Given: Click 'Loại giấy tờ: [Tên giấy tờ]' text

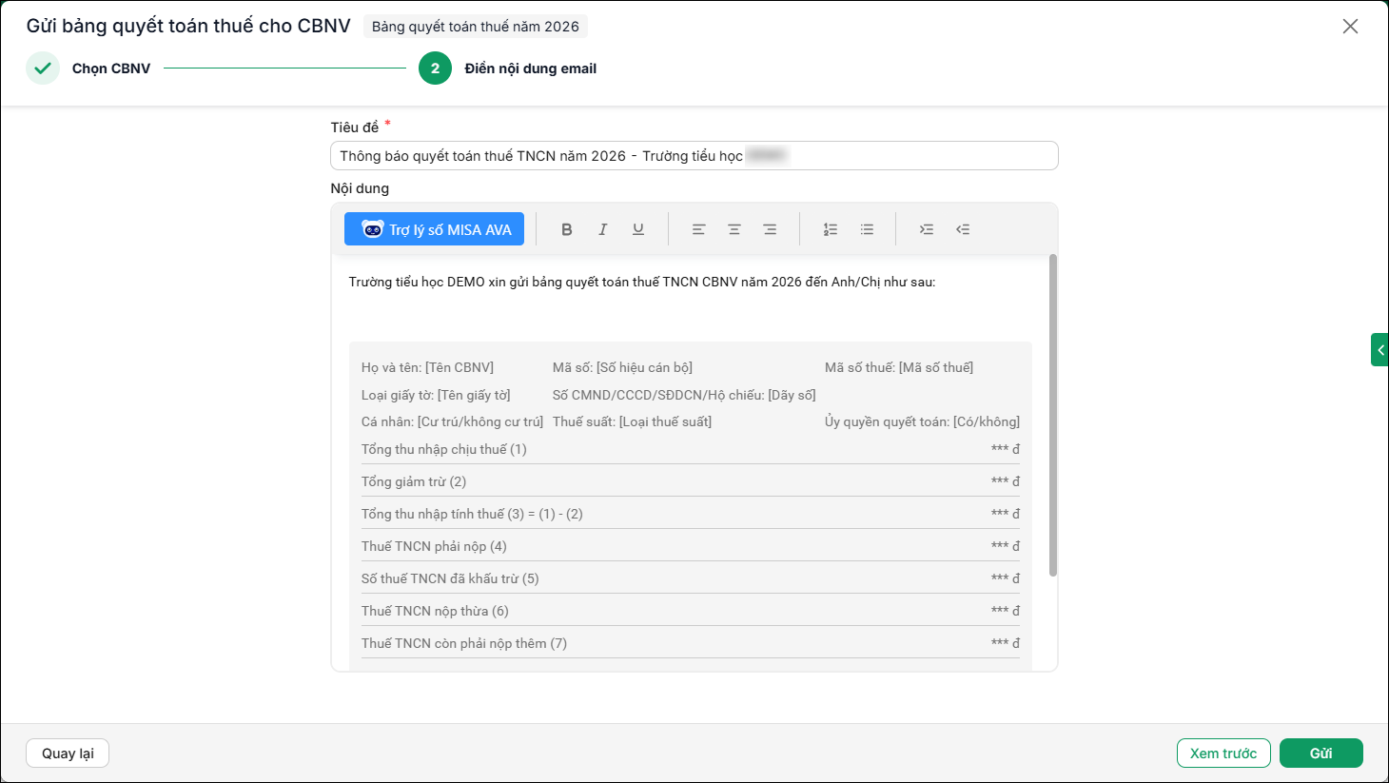Looking at the screenshot, I should (x=436, y=395).
